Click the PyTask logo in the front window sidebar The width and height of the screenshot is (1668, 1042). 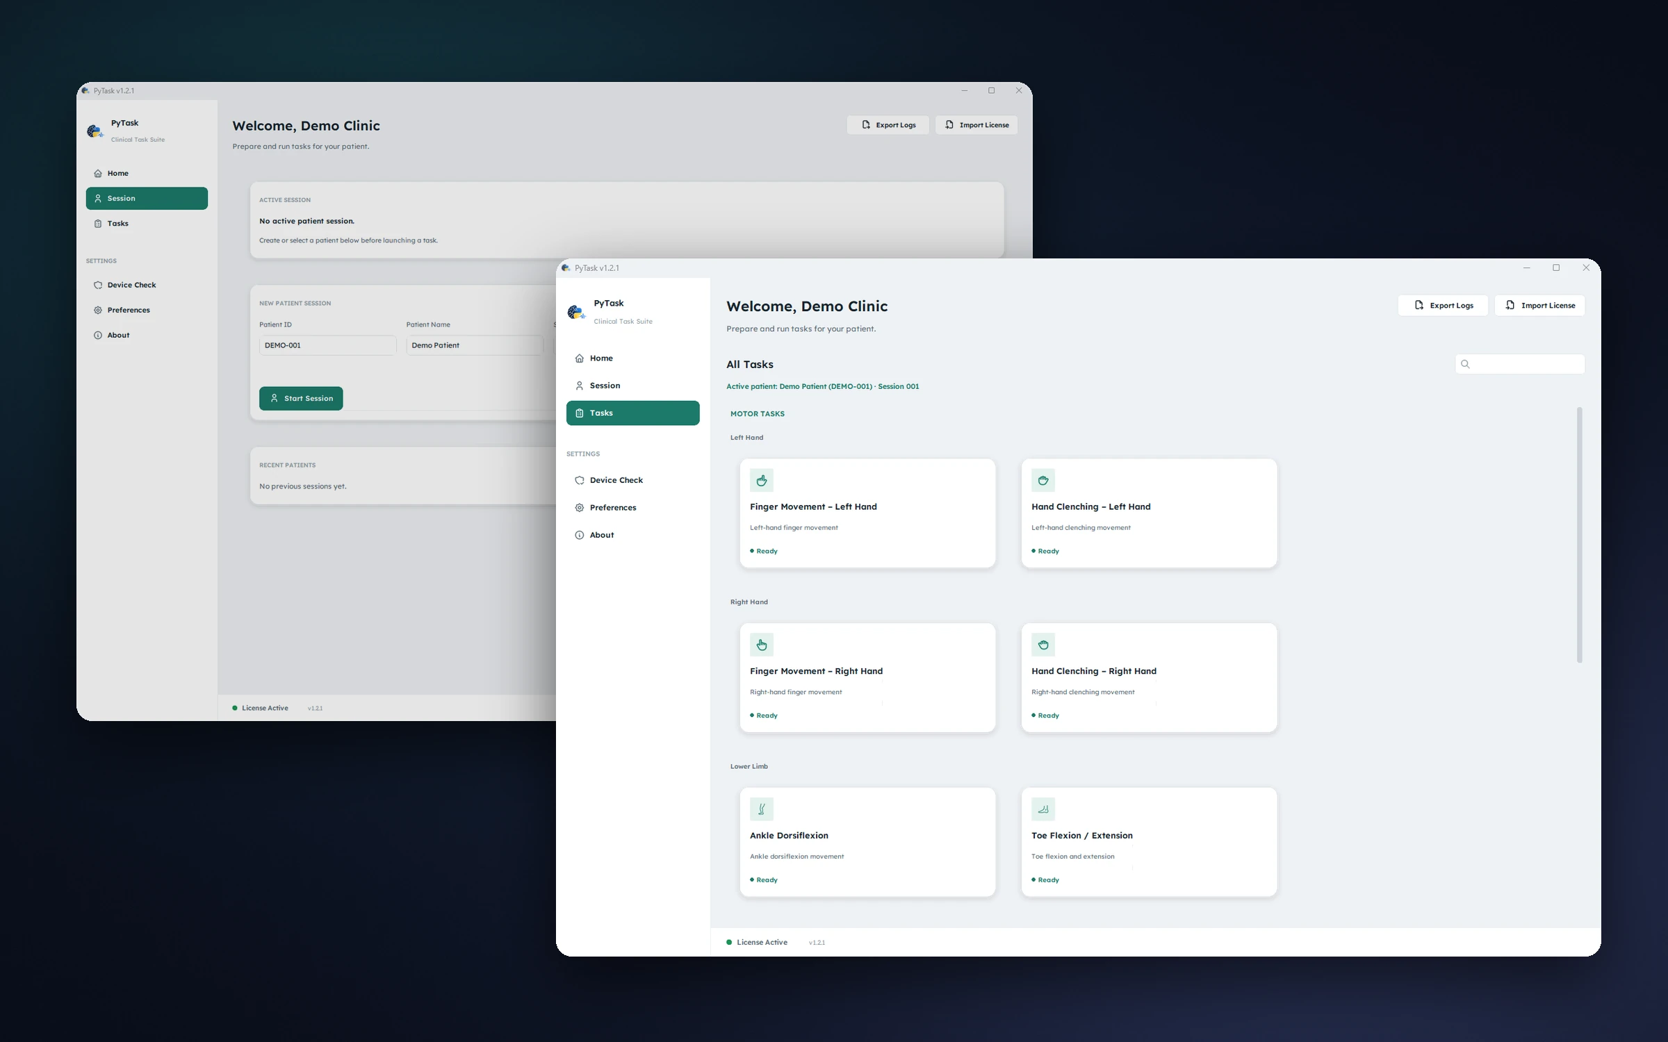point(576,312)
